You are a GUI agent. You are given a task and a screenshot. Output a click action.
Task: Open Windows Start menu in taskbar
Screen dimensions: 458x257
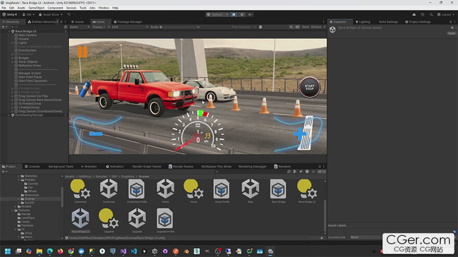click(8, 251)
